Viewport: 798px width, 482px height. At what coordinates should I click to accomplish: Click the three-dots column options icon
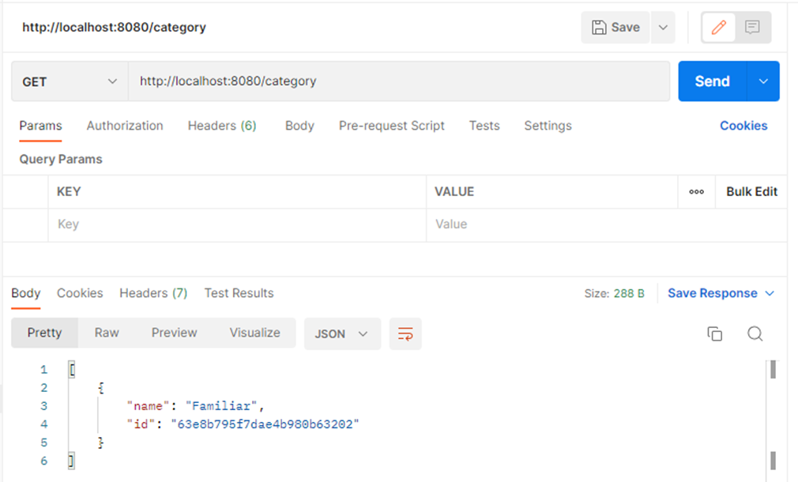point(696,192)
